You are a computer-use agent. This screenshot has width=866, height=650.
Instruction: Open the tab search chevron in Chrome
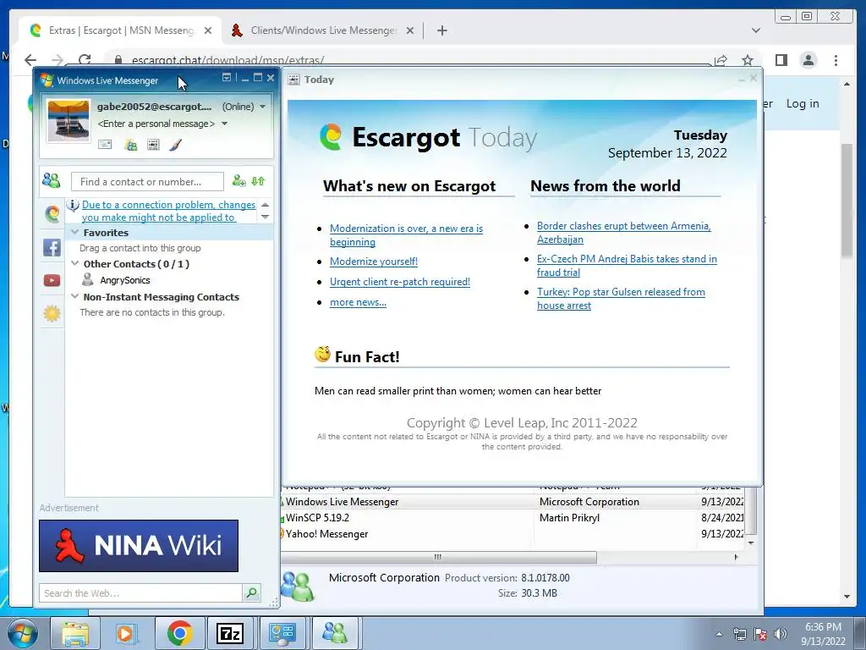coord(756,30)
